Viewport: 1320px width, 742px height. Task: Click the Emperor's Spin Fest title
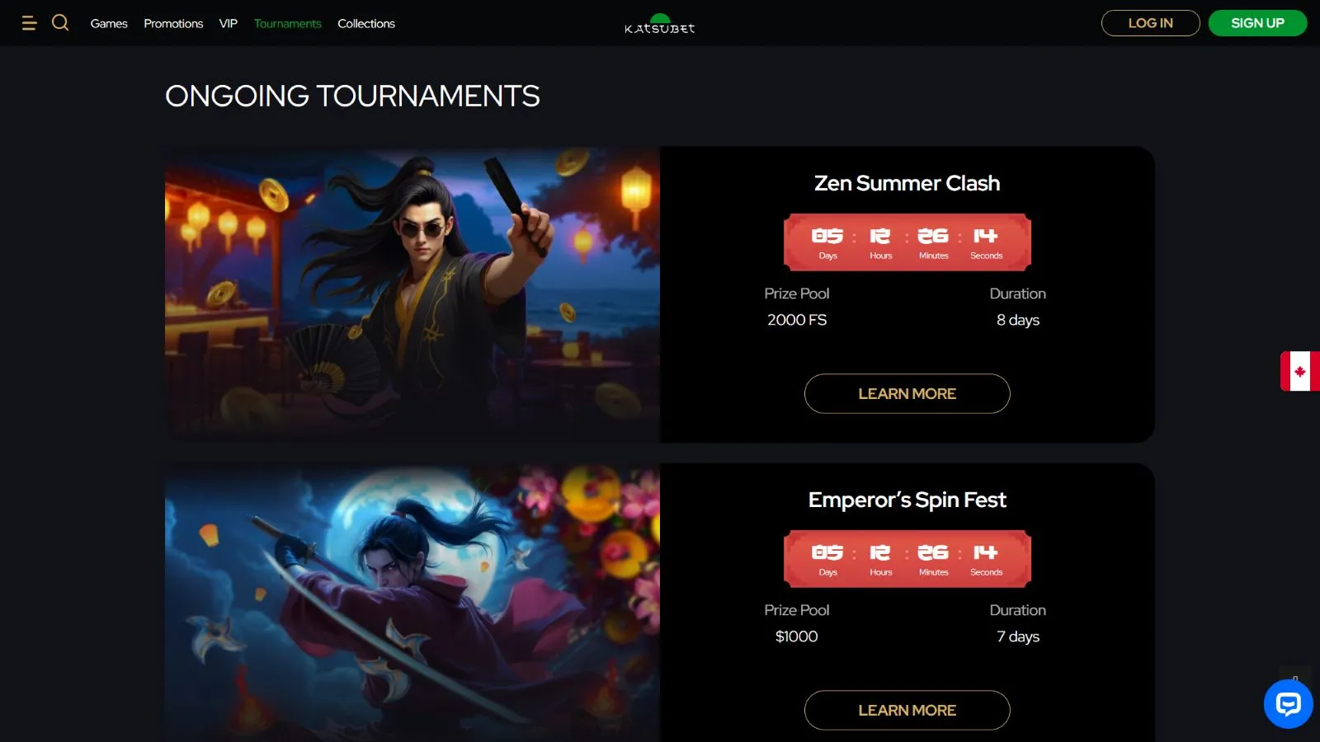pos(907,500)
